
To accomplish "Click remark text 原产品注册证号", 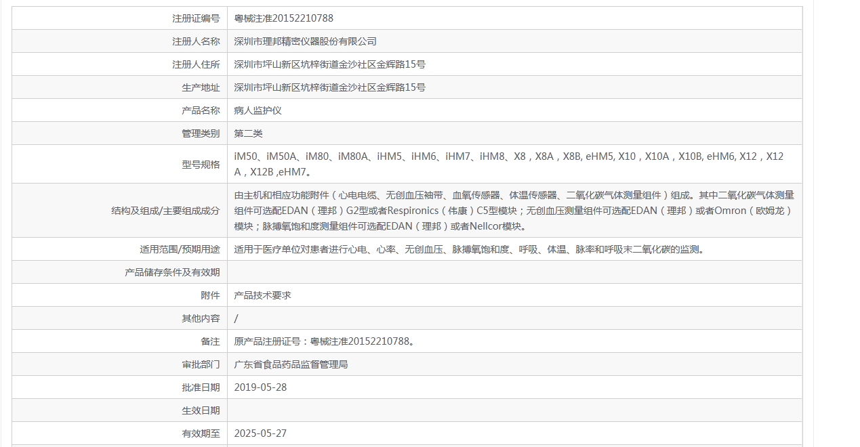I will [x=325, y=341].
